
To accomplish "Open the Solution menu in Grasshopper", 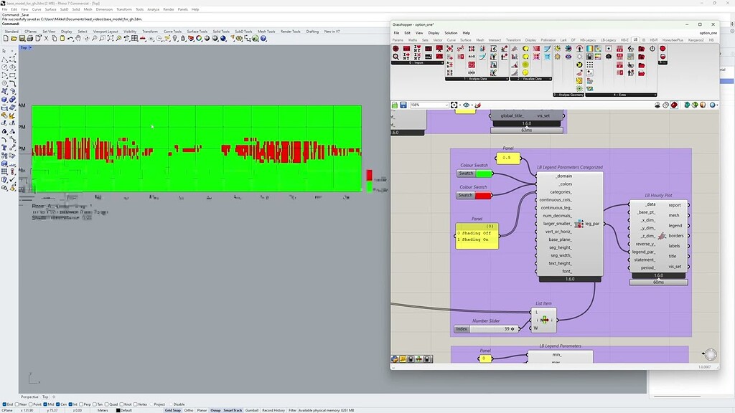I will (x=450, y=33).
